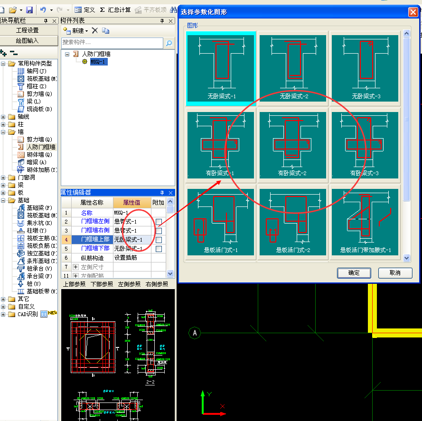Click property editor scrollbar up arrow
The image size is (422, 421).
pyautogui.click(x=170, y=201)
